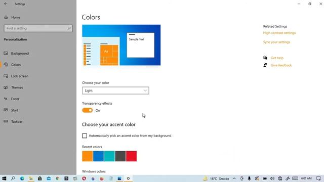Screen dimensions: 324x182
Task: Open taskbar search magnifier
Action: click(x=13, y=178)
